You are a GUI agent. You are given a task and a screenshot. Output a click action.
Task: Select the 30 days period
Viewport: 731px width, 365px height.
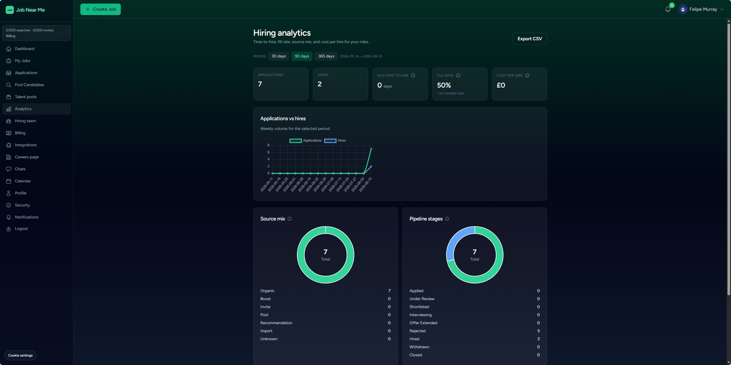[x=278, y=56]
